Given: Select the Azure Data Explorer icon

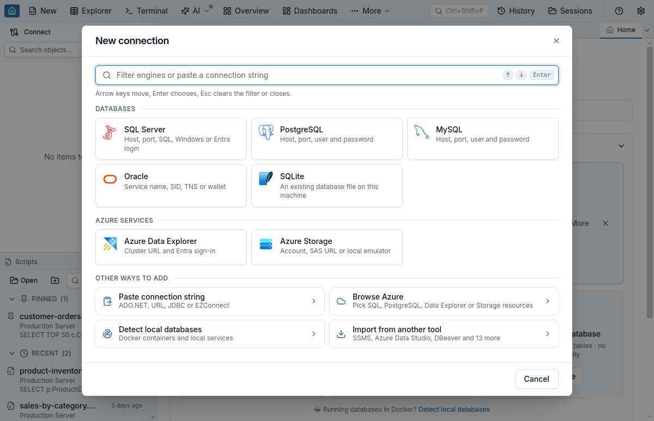Looking at the screenshot, I should click(110, 244).
